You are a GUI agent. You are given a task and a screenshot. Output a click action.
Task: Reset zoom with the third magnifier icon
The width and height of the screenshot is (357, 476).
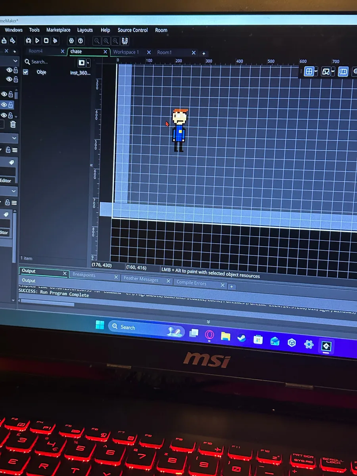coord(115,40)
